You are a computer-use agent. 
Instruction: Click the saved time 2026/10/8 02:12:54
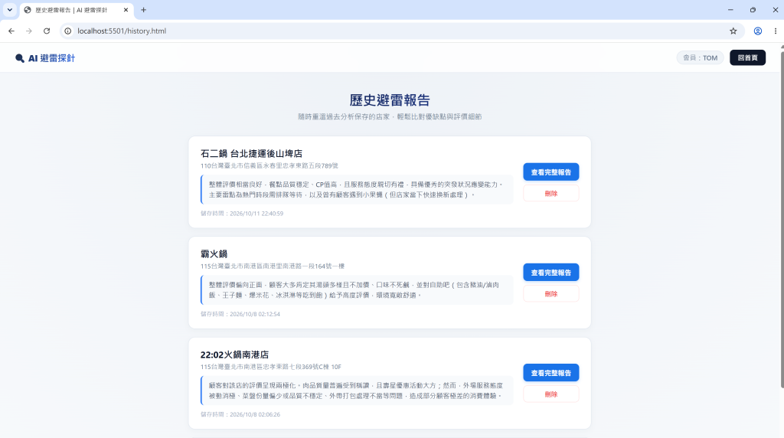click(255, 314)
